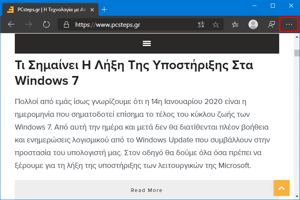Open the send feedback icon

[271, 24]
